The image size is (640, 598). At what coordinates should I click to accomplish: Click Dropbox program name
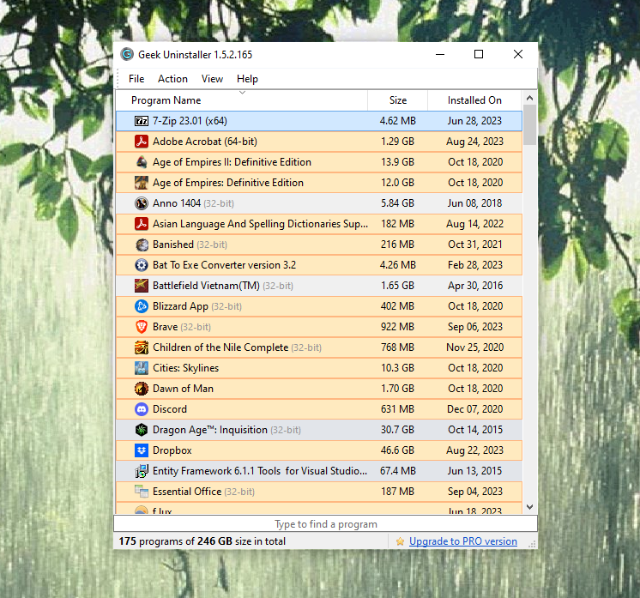tap(172, 450)
